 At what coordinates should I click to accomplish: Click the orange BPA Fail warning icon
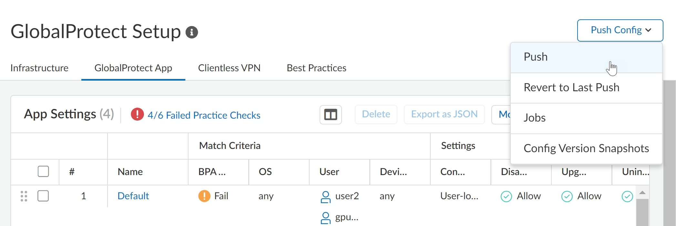tap(204, 196)
